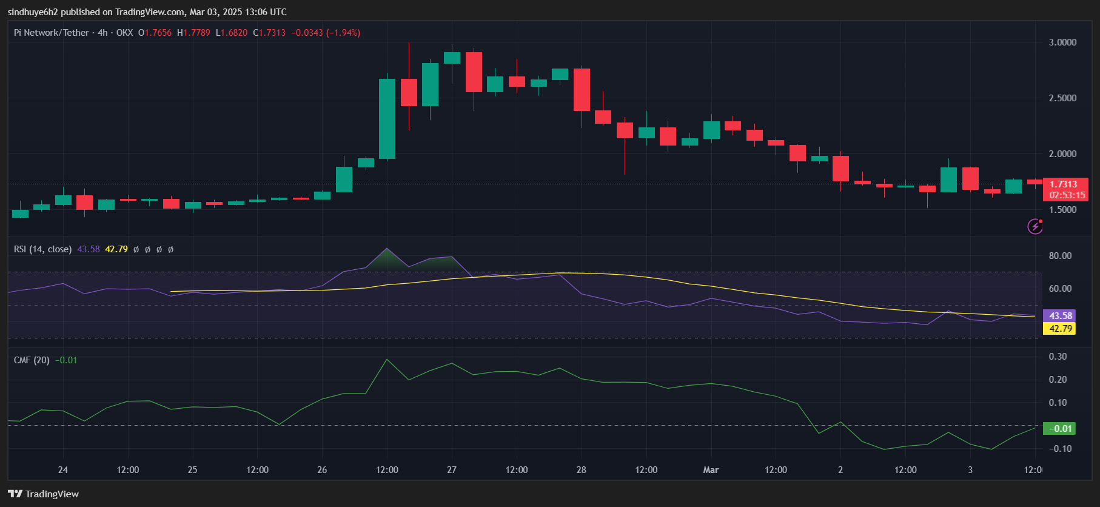Click the 2.5000 price axis label
Screen dimensions: 1100x507
1063,98
